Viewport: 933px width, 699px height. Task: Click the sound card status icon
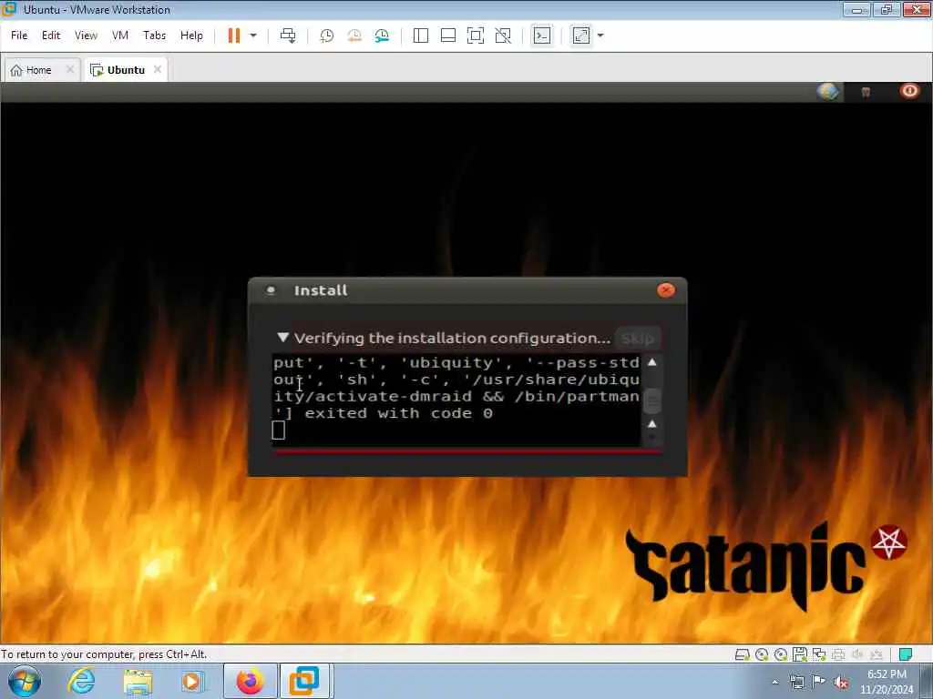click(x=857, y=654)
